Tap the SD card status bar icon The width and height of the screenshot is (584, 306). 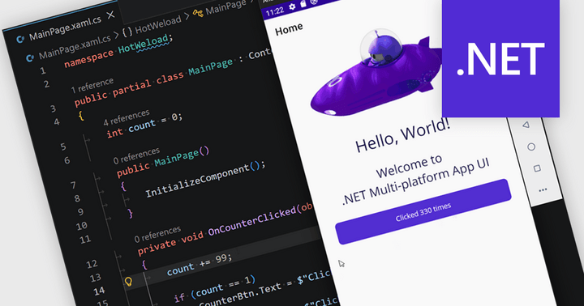tap(303, 4)
